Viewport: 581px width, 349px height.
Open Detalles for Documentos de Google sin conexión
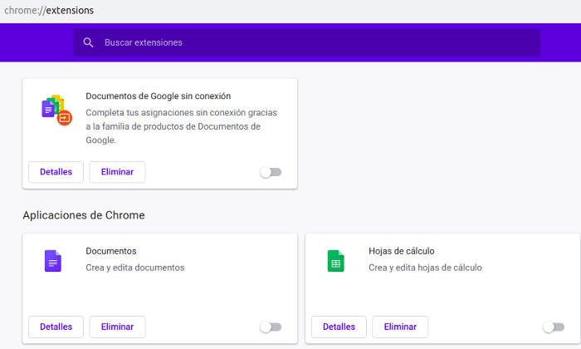click(56, 172)
